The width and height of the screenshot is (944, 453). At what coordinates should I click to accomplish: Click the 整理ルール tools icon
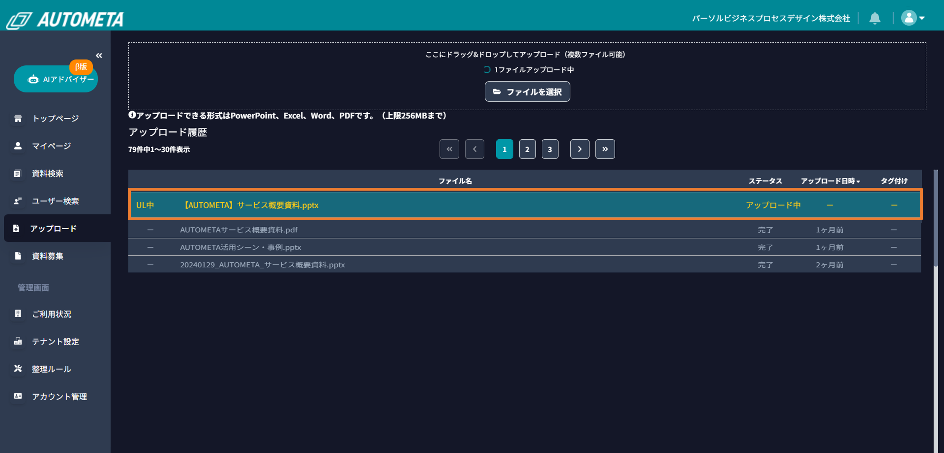click(18, 369)
